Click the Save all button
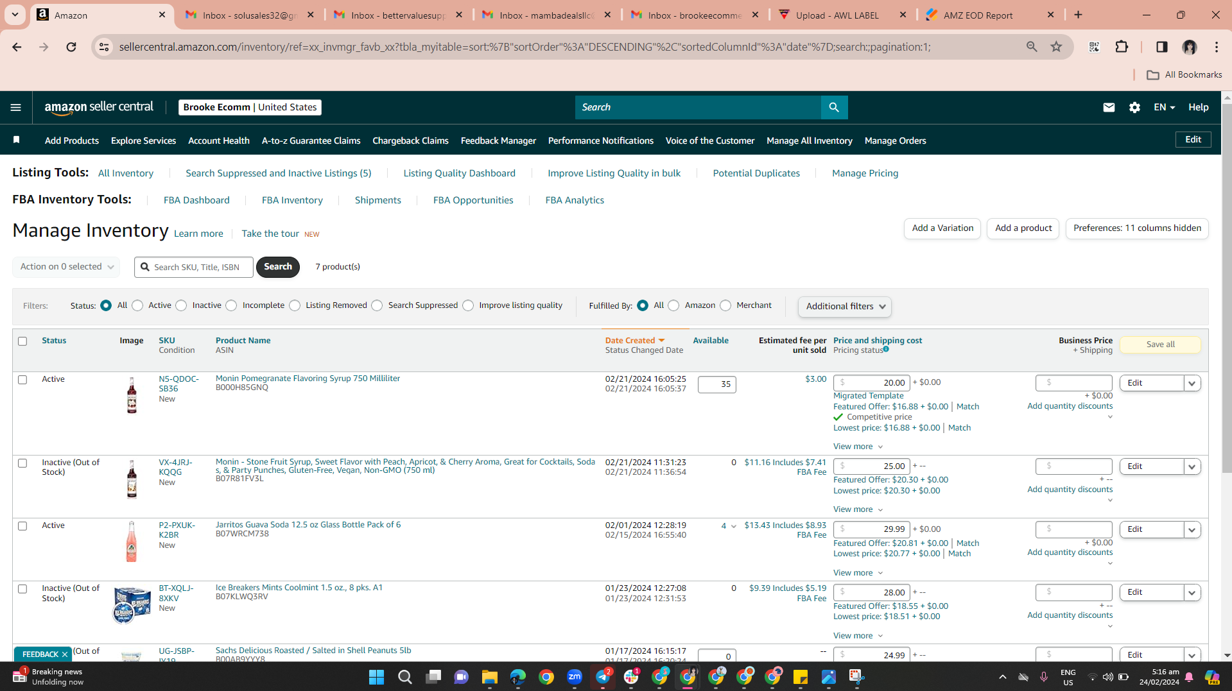Screen dimensions: 1232x691 (x=1160, y=345)
